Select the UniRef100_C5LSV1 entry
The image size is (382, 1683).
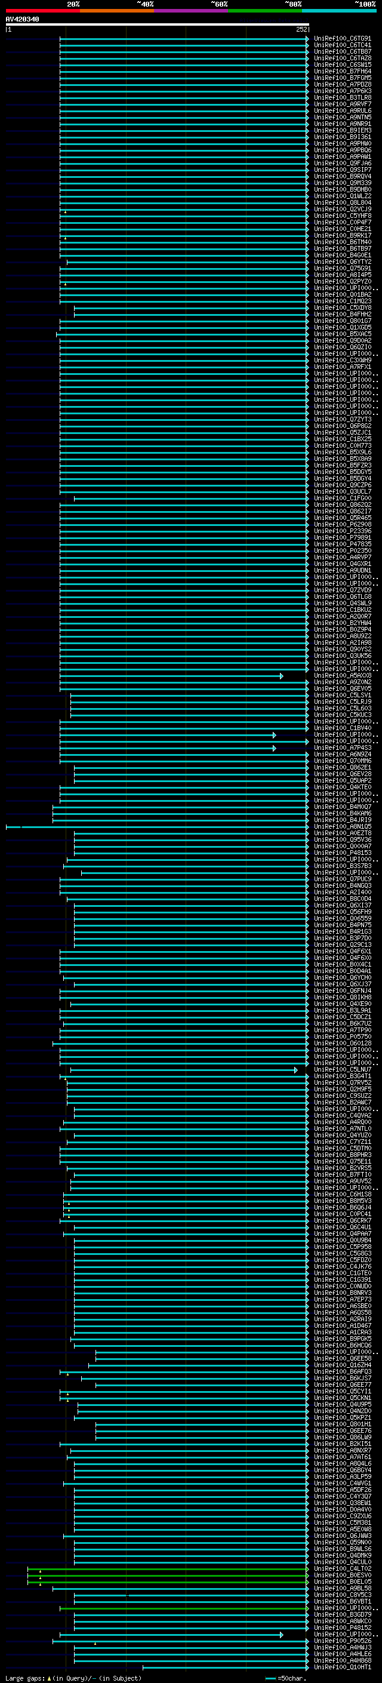tap(342, 695)
